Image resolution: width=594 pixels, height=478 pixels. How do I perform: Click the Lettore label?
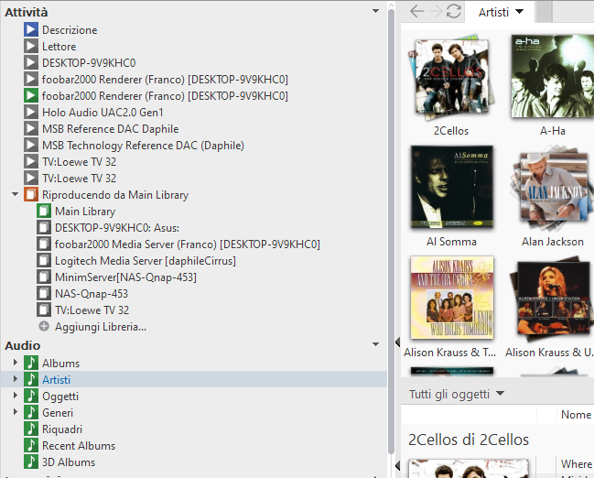pos(59,47)
